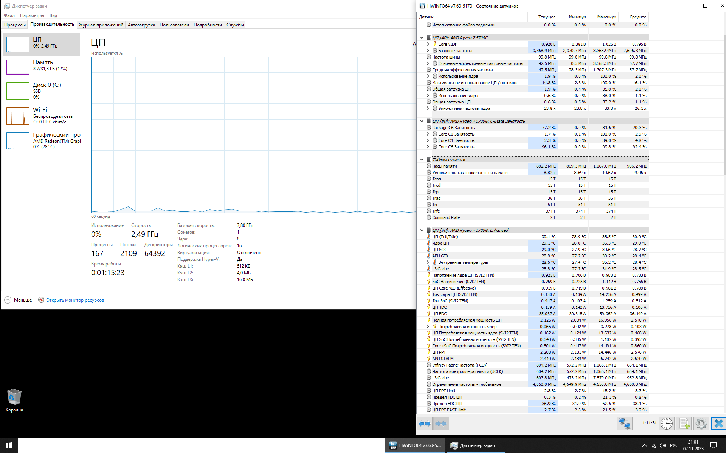The height and width of the screenshot is (453, 726).
Task: Open the resource monitor link
Action: (75, 300)
